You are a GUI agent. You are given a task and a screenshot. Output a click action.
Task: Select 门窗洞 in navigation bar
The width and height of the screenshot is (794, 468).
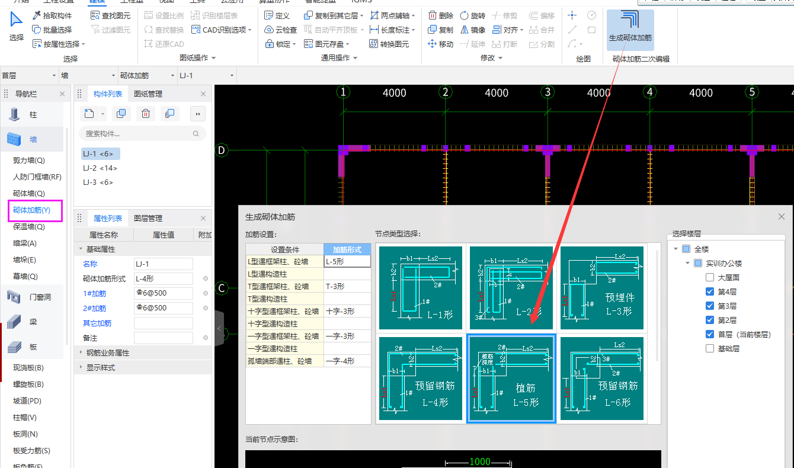33,297
